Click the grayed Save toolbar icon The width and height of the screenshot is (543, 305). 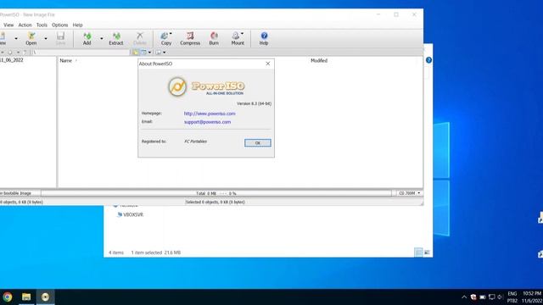click(x=60, y=38)
